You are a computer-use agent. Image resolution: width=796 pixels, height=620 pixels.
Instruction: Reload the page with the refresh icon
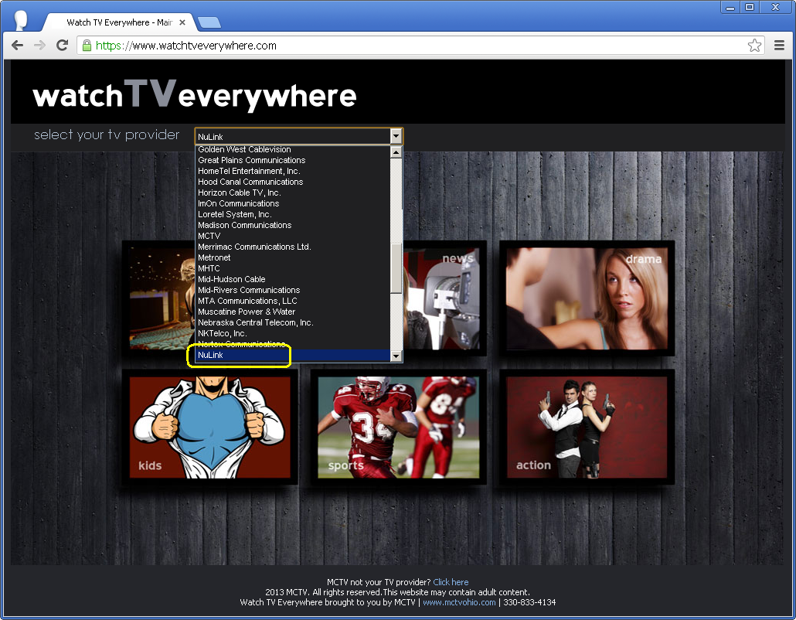pos(62,46)
